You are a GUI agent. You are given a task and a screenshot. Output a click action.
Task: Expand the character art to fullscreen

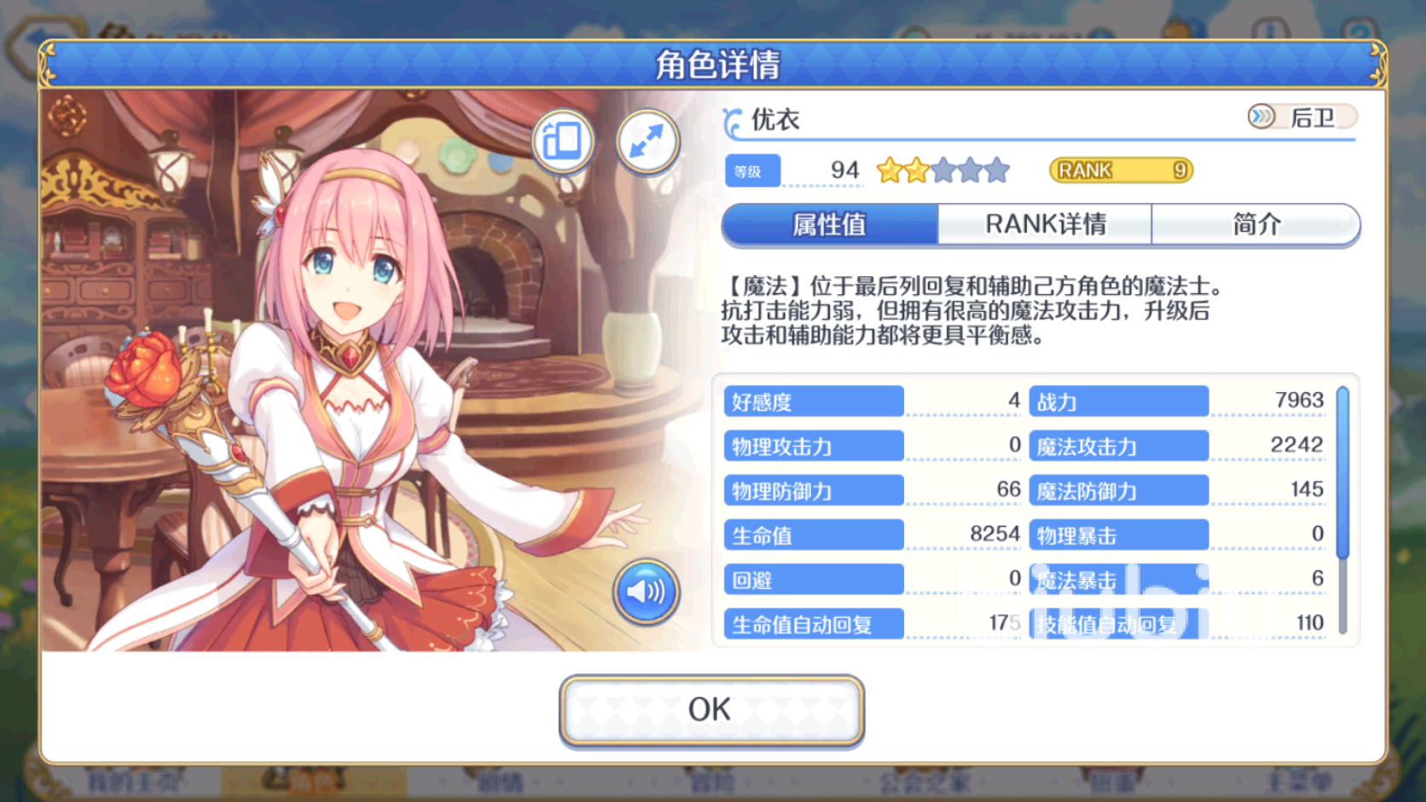click(647, 141)
